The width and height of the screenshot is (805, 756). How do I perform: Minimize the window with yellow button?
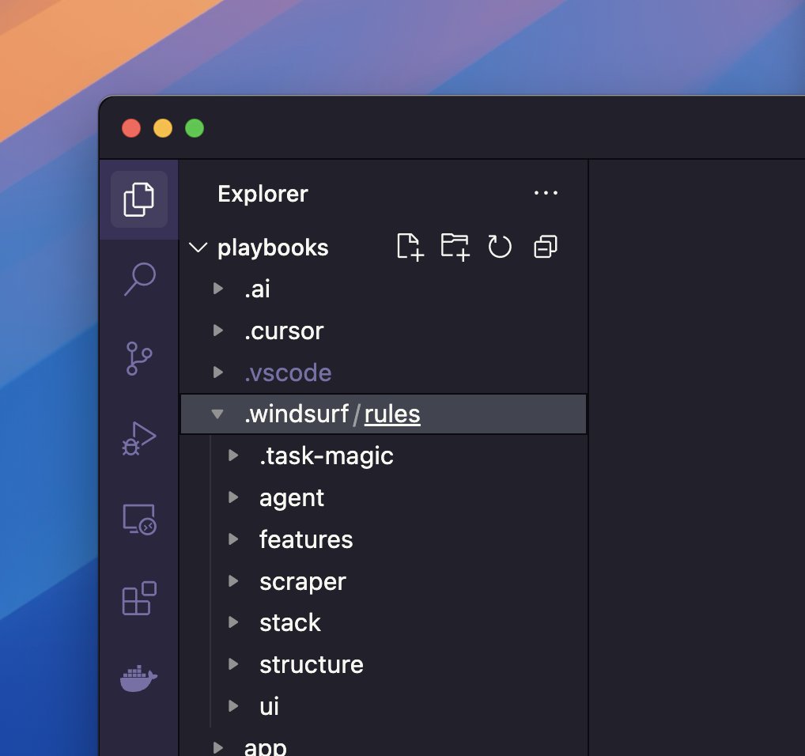(x=163, y=128)
